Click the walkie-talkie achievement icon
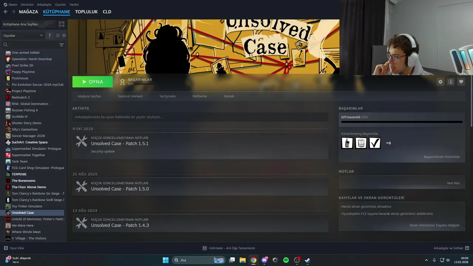This screenshot has height=266, width=473. pos(347,143)
